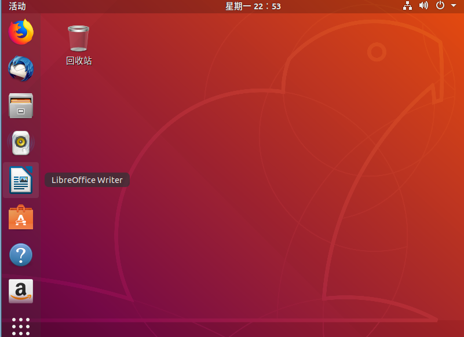Click the 活动 Activities button
This screenshot has height=337, width=464.
[17, 6]
